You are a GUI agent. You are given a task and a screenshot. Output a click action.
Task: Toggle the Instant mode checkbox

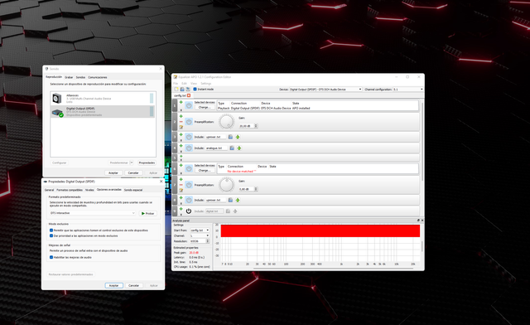195,89
